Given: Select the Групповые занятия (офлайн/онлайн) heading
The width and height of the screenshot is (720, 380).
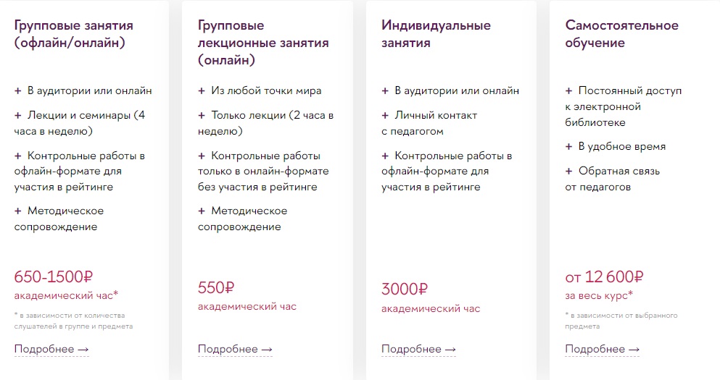Looking at the screenshot, I should coord(73,34).
